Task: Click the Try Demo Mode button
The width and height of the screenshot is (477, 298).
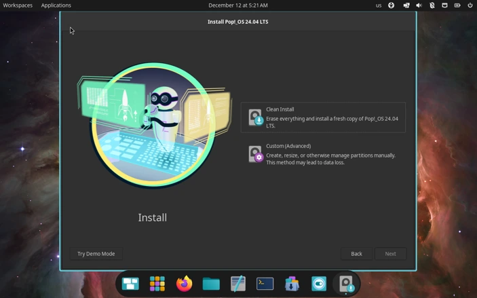Action: click(x=96, y=254)
